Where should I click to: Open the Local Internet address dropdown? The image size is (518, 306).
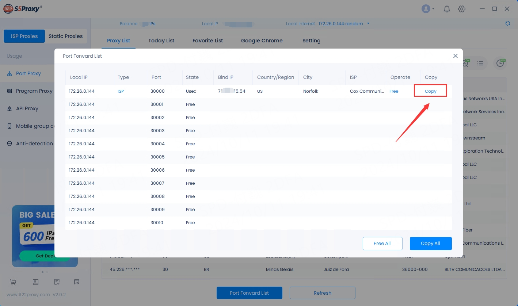pos(368,24)
